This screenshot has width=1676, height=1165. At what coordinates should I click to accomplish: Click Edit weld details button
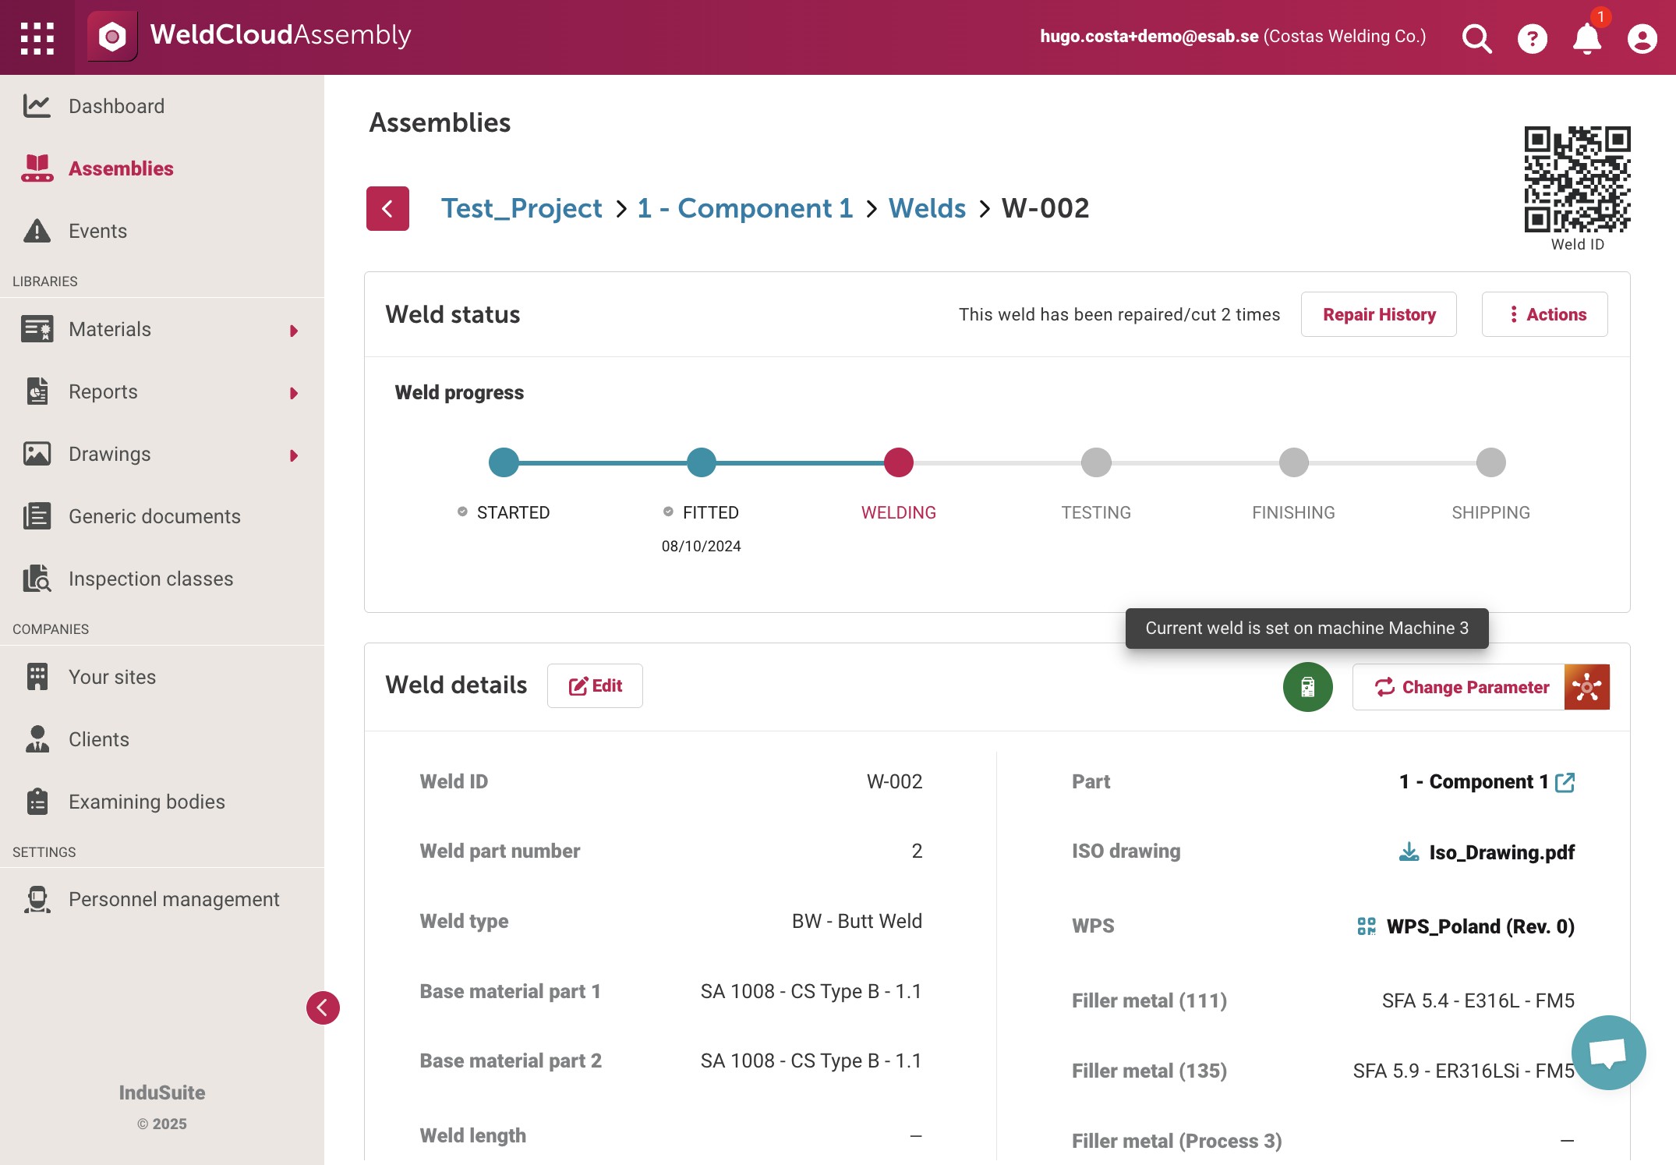595,685
